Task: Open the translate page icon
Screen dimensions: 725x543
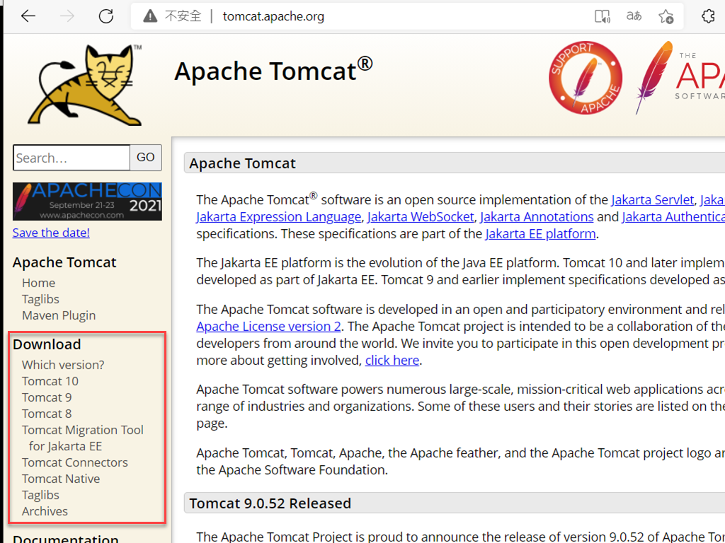Action: click(x=634, y=16)
